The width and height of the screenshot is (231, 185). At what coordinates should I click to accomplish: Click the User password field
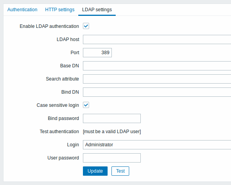112,158
